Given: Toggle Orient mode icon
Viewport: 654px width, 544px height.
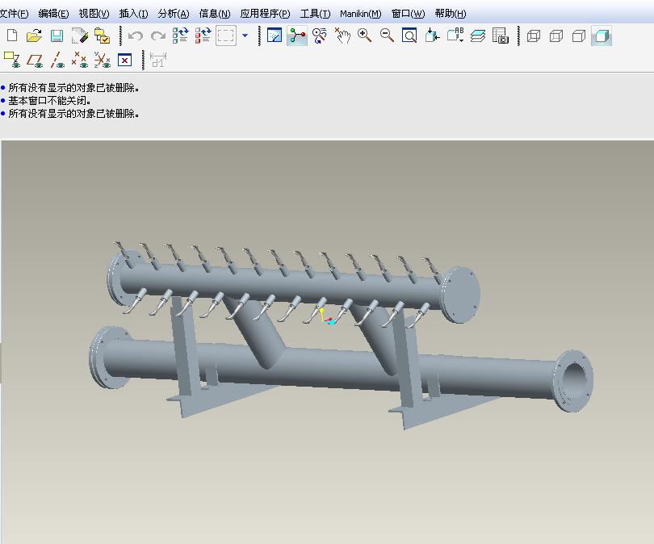Looking at the screenshot, I should 320,36.
